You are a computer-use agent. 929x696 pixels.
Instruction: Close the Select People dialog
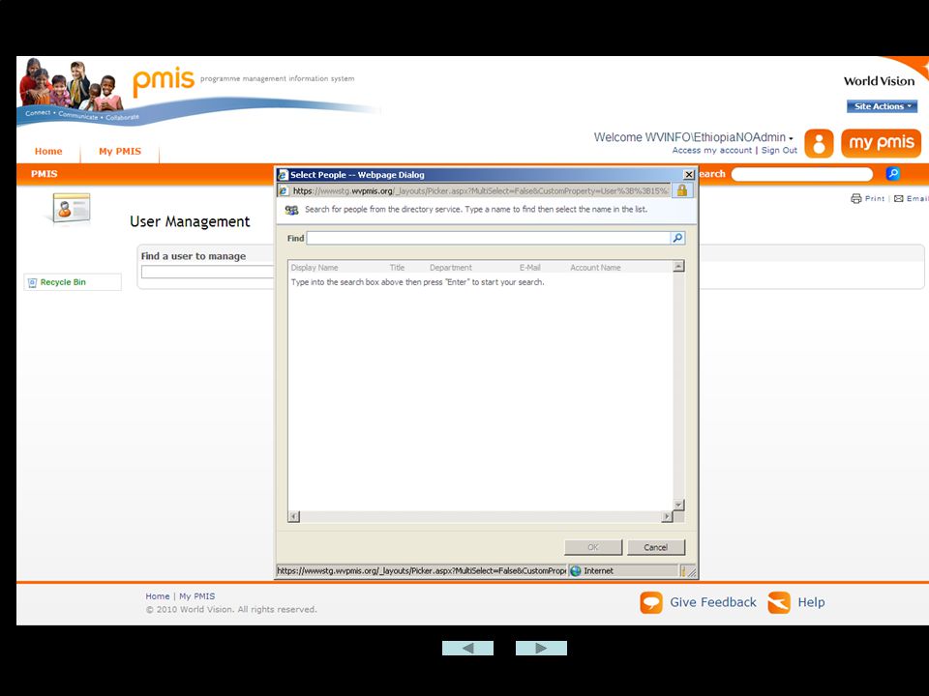[x=688, y=175]
